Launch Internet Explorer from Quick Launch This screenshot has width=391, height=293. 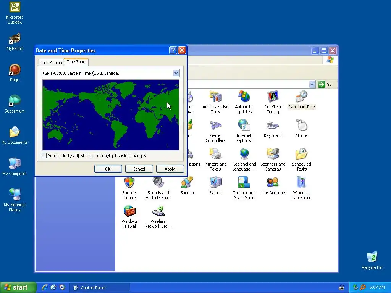[45, 287]
